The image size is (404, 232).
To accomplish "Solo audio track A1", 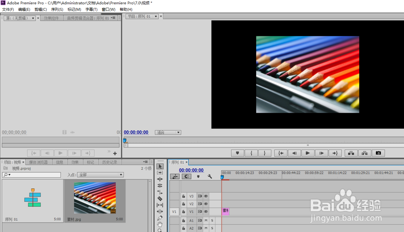I will coord(212,221).
